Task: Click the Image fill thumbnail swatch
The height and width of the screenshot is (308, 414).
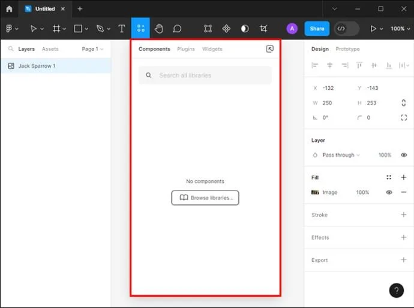Action: [315, 192]
